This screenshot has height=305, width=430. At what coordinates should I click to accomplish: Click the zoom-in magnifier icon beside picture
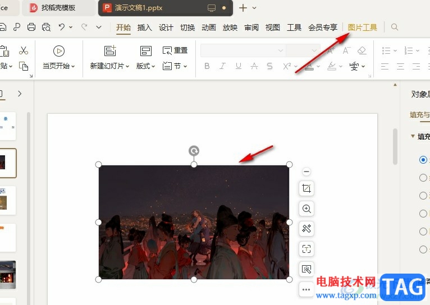point(307,209)
